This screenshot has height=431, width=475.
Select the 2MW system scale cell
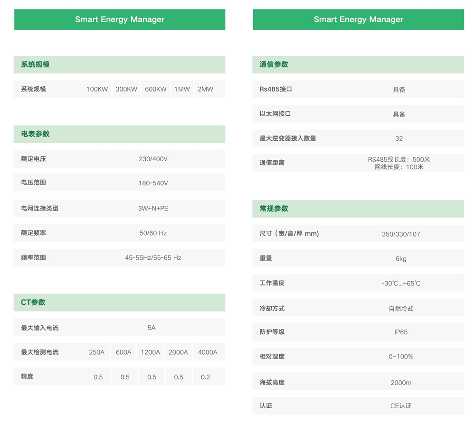pos(205,89)
